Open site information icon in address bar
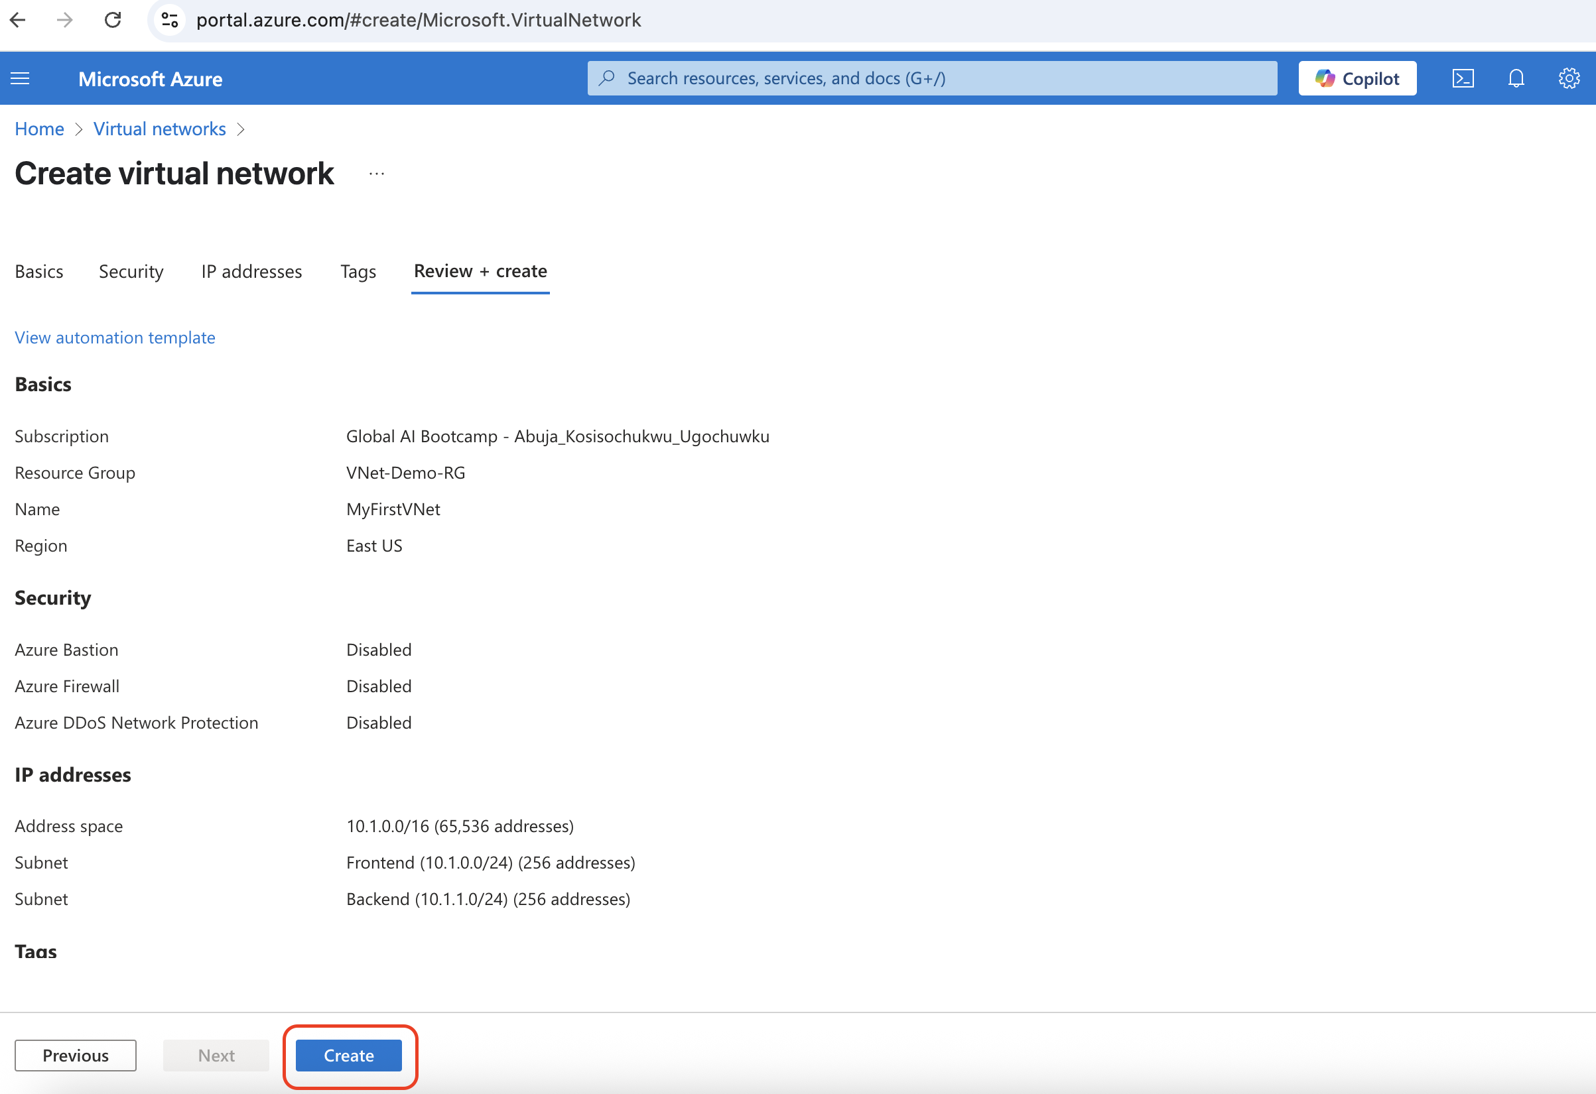The image size is (1596, 1094). tap(169, 20)
